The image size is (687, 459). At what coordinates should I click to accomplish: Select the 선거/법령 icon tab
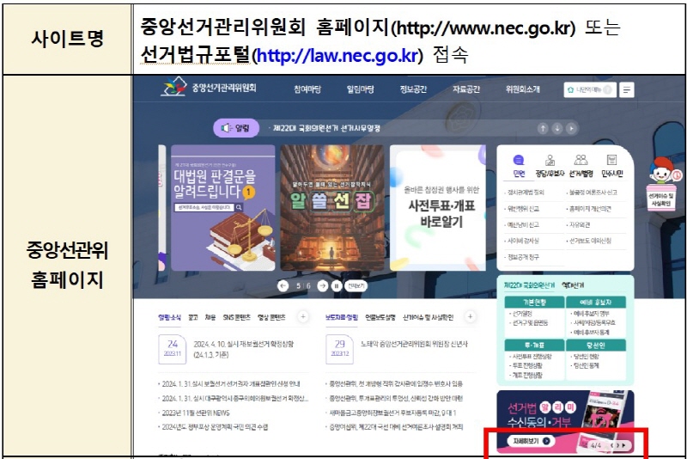click(581, 166)
